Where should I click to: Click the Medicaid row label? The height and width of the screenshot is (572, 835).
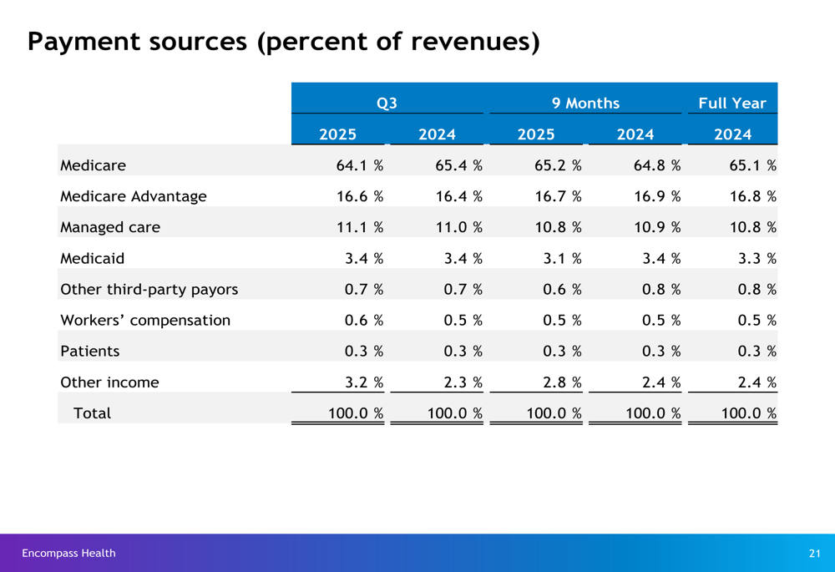point(93,258)
